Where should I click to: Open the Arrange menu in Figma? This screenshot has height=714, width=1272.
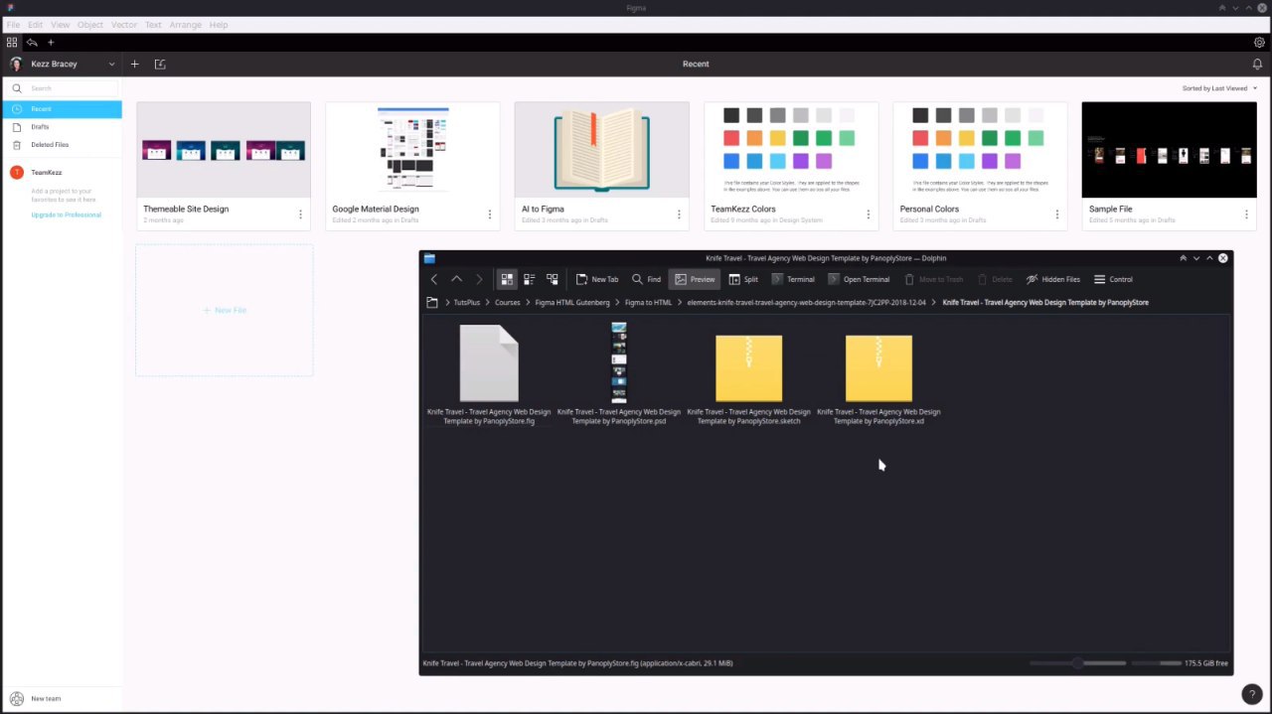point(185,25)
